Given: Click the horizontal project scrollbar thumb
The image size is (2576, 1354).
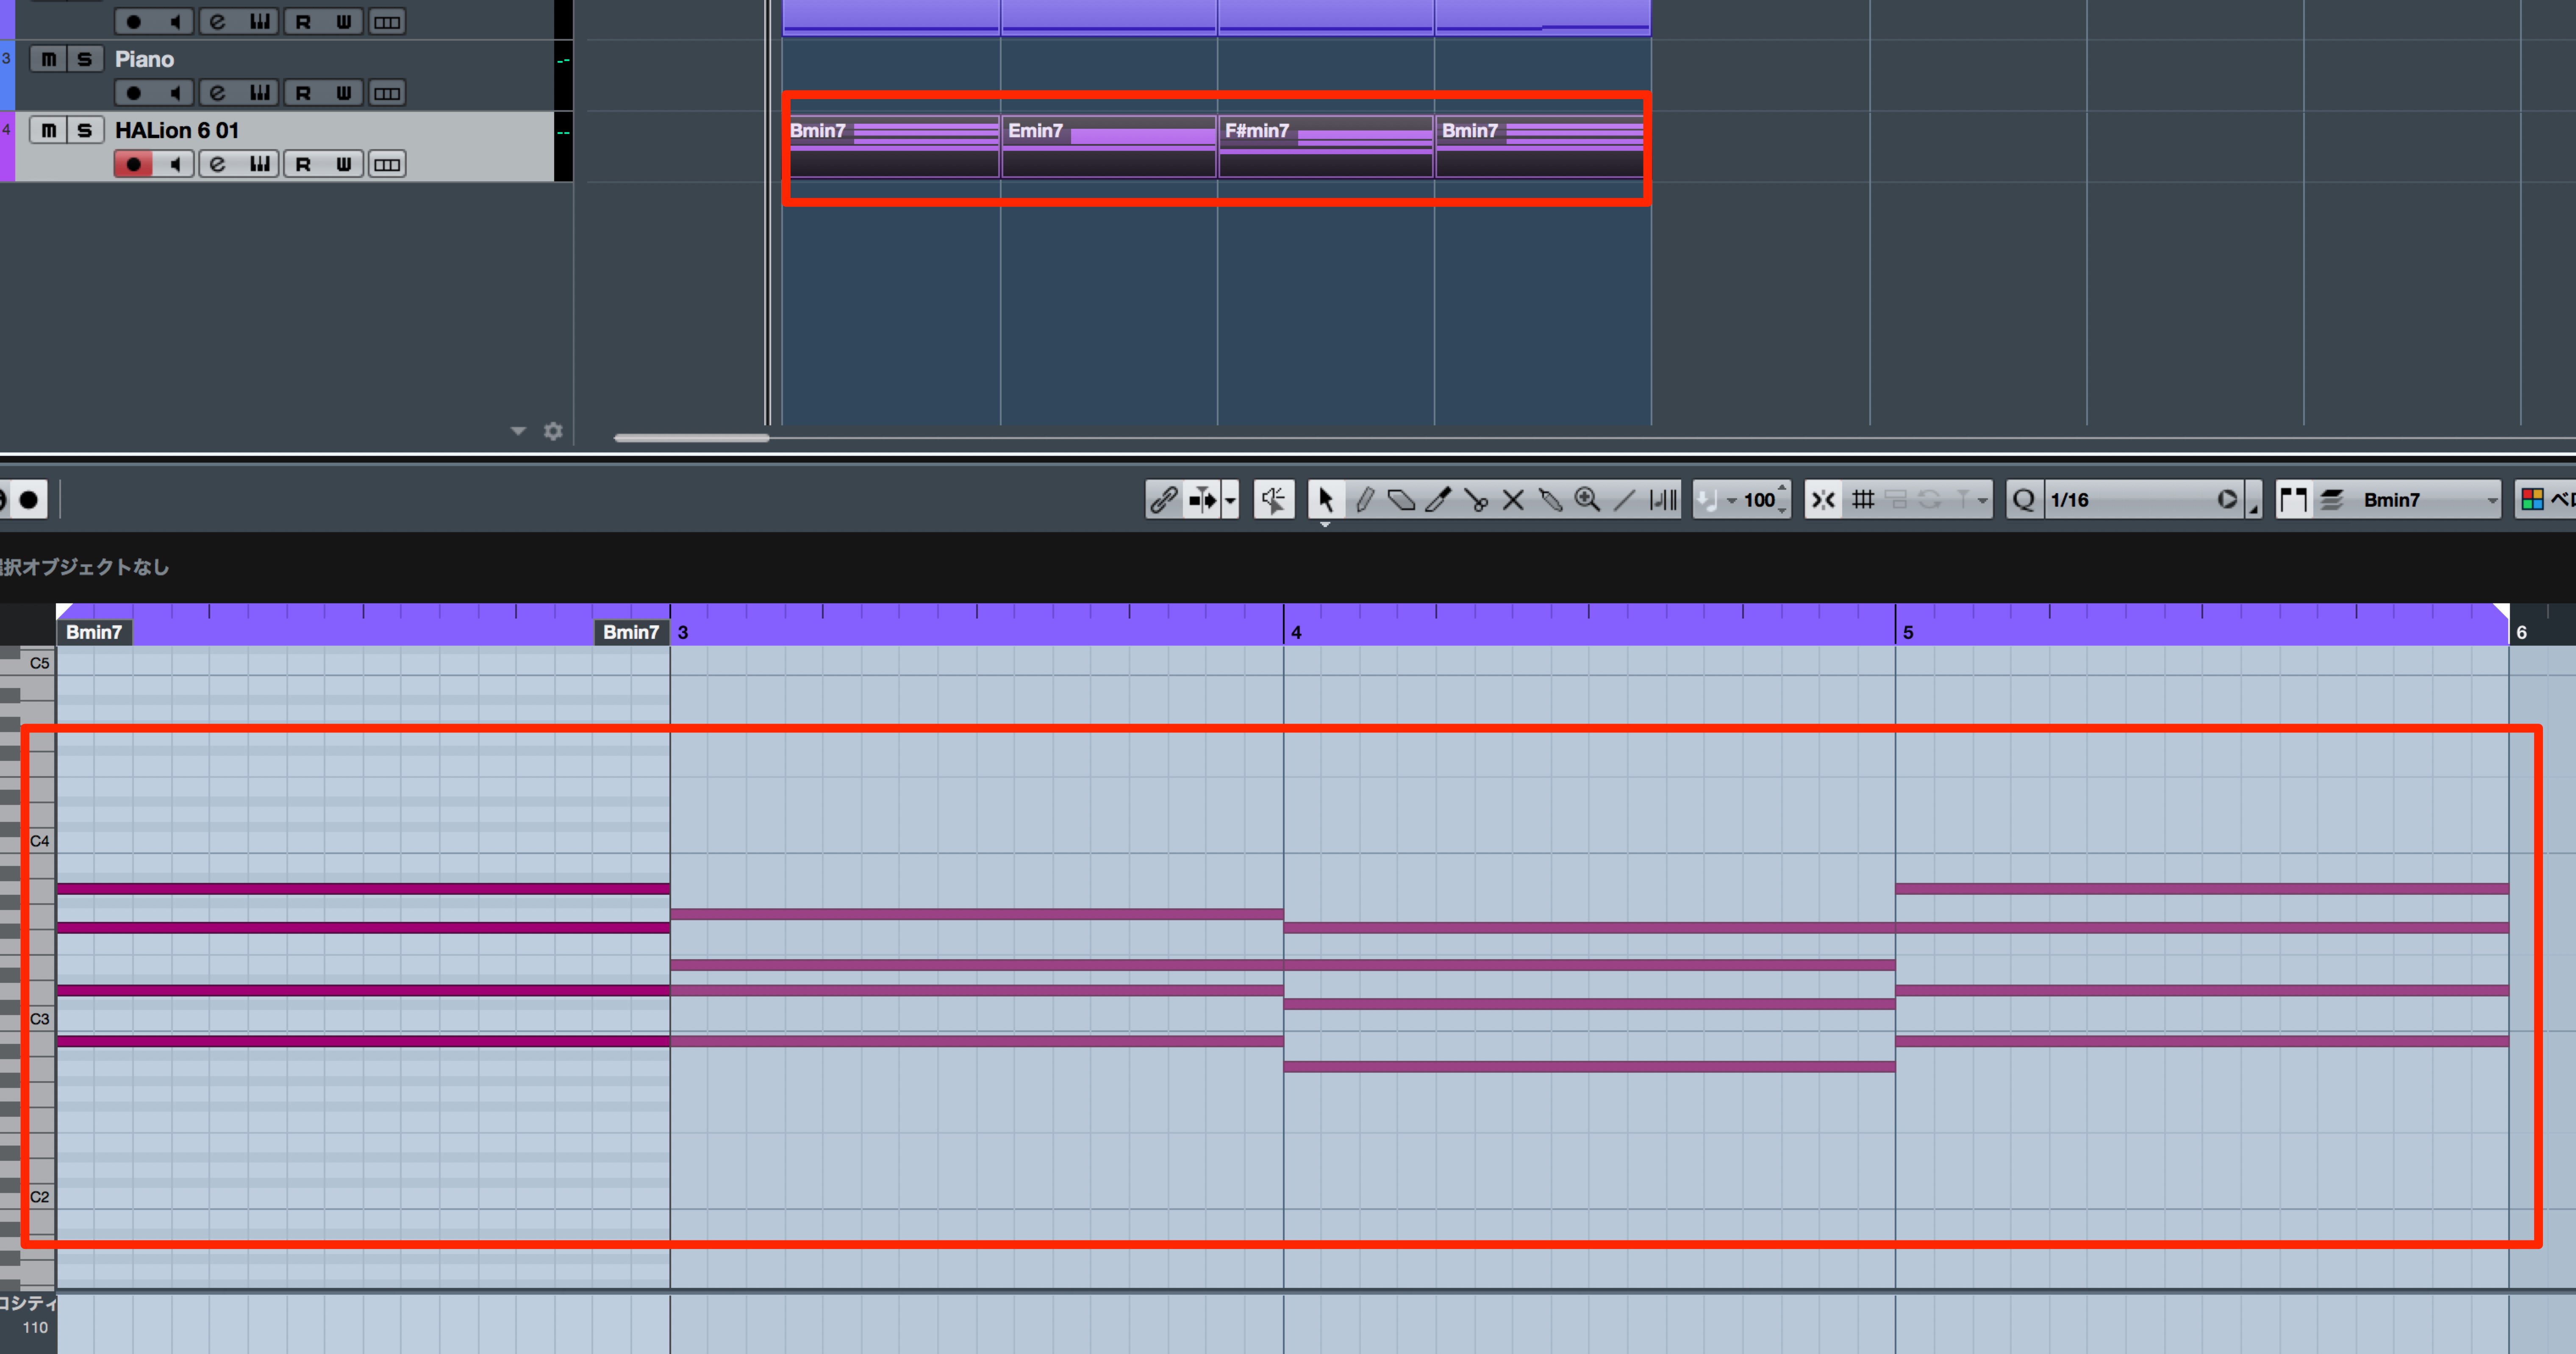Looking at the screenshot, I should click(691, 437).
